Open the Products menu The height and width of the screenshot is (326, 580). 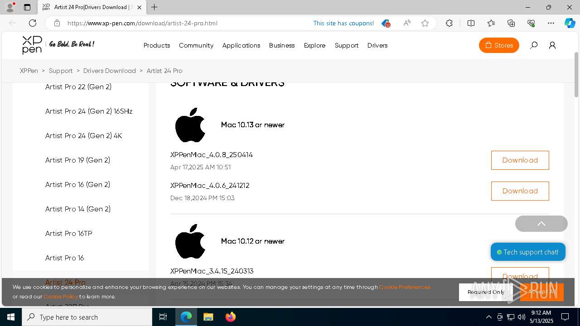tap(157, 45)
